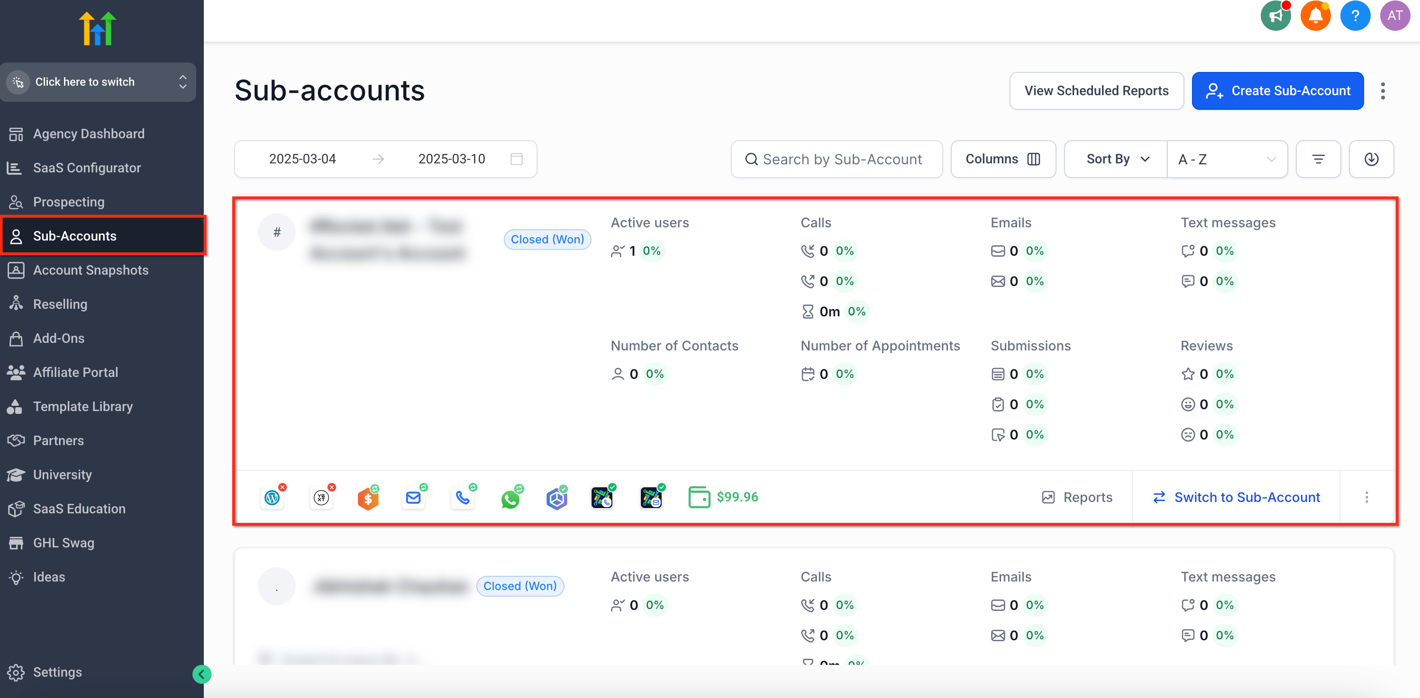Open the Click here to switch selector
Viewport: 1420px width, 698px height.
point(98,82)
